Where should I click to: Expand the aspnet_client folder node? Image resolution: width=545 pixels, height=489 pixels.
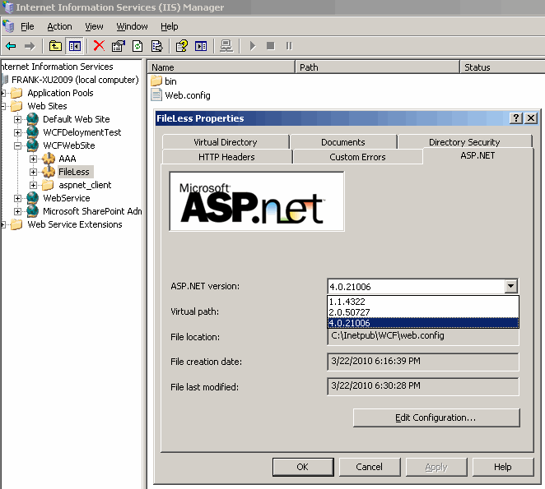(x=34, y=186)
